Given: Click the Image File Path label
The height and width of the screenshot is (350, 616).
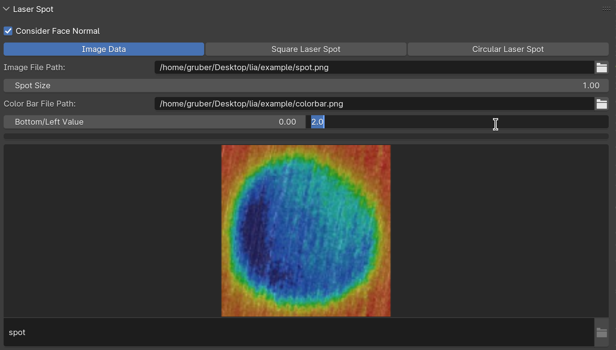Looking at the screenshot, I should coord(35,67).
